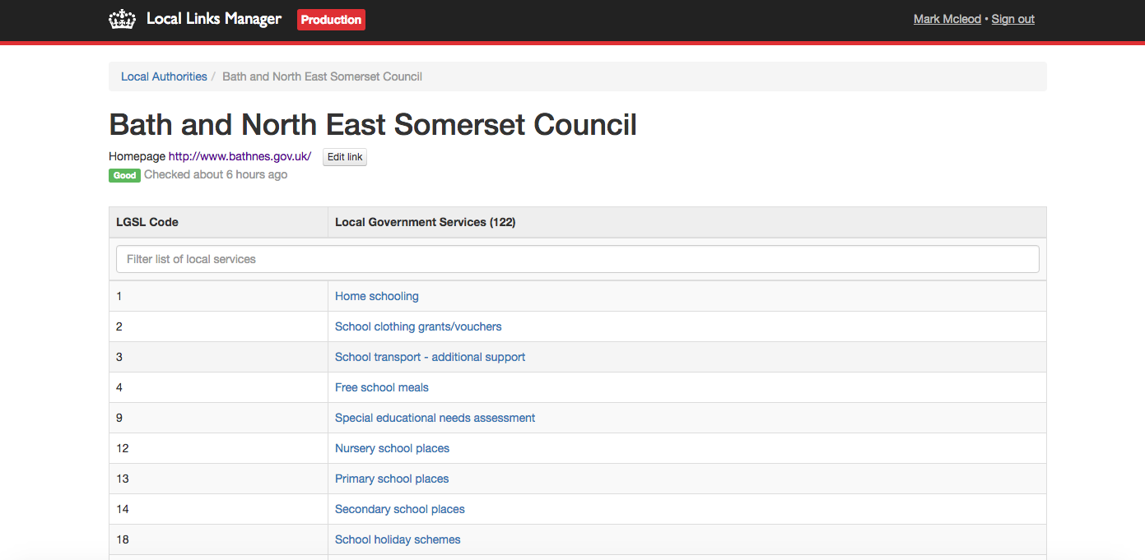The width and height of the screenshot is (1145, 560).
Task: Click the filter list of local services field
Action: tap(576, 258)
